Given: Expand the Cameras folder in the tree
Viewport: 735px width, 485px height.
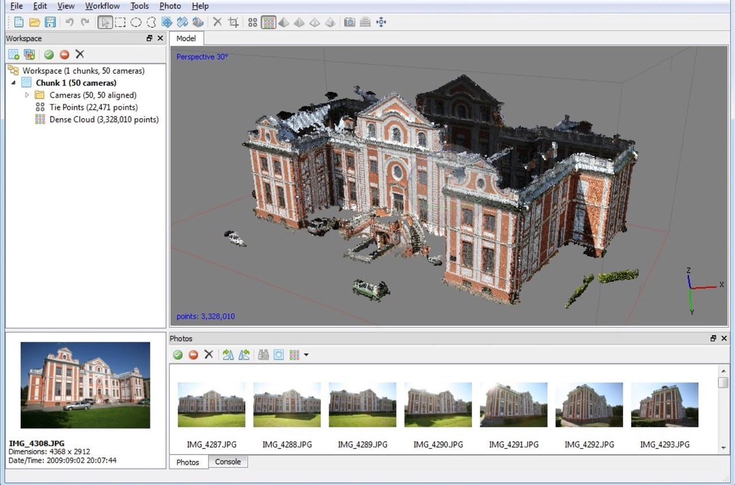Looking at the screenshot, I should tap(27, 95).
